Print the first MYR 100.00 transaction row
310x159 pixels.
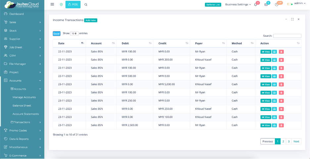tap(274, 52)
